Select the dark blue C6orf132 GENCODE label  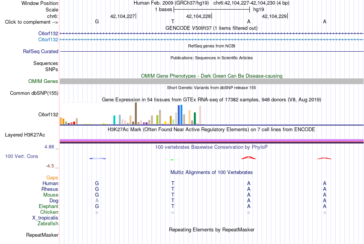pyautogui.click(x=48, y=34)
